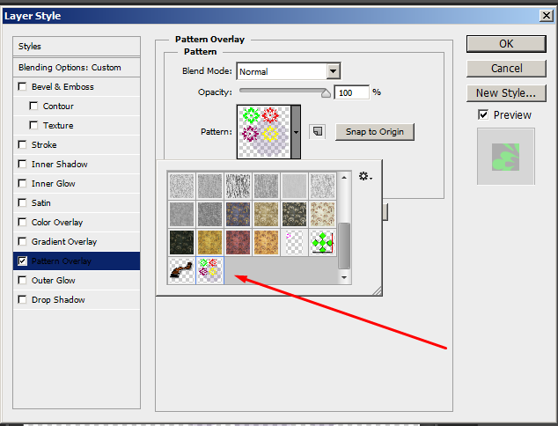Uncheck the Pattern Overlay checkbox
This screenshot has width=558, height=426.
22,261
